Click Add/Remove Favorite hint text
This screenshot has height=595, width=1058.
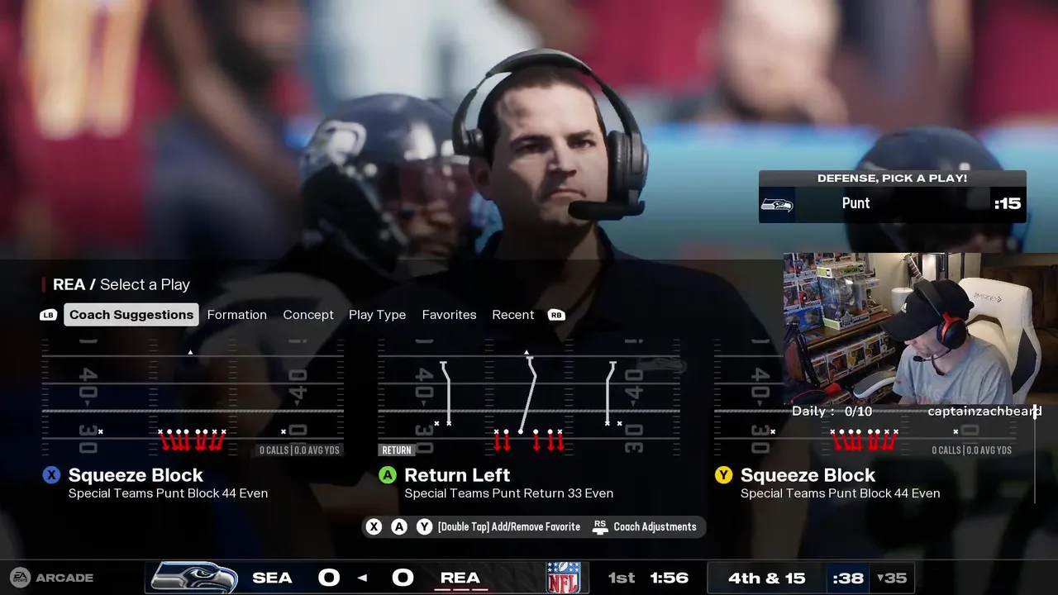click(508, 526)
